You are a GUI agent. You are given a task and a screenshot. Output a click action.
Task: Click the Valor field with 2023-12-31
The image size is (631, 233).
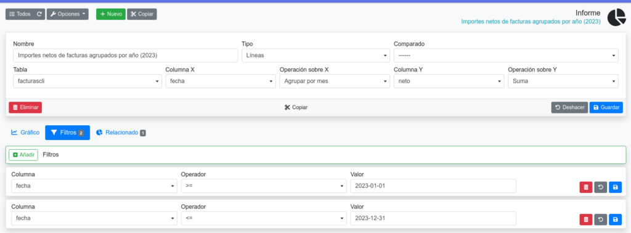click(x=433, y=218)
